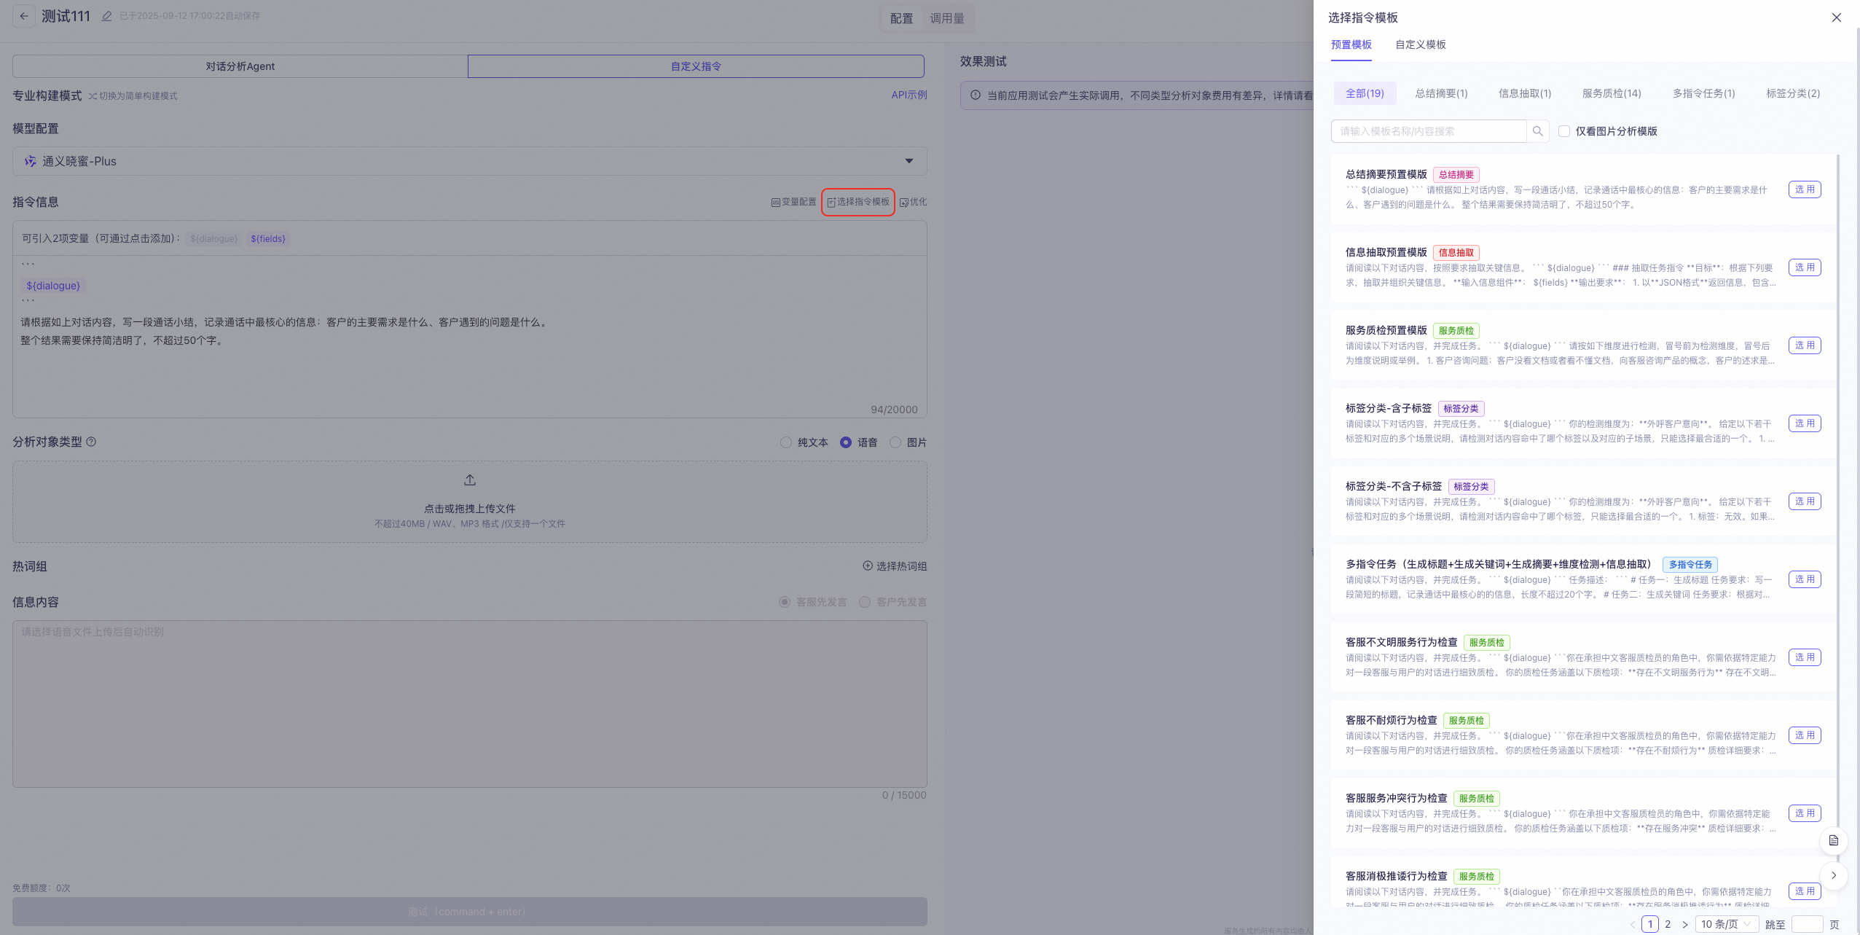This screenshot has height=935, width=1860.
Task: Open the 通义晓蜜-Plus model dropdown
Action: pos(470,161)
